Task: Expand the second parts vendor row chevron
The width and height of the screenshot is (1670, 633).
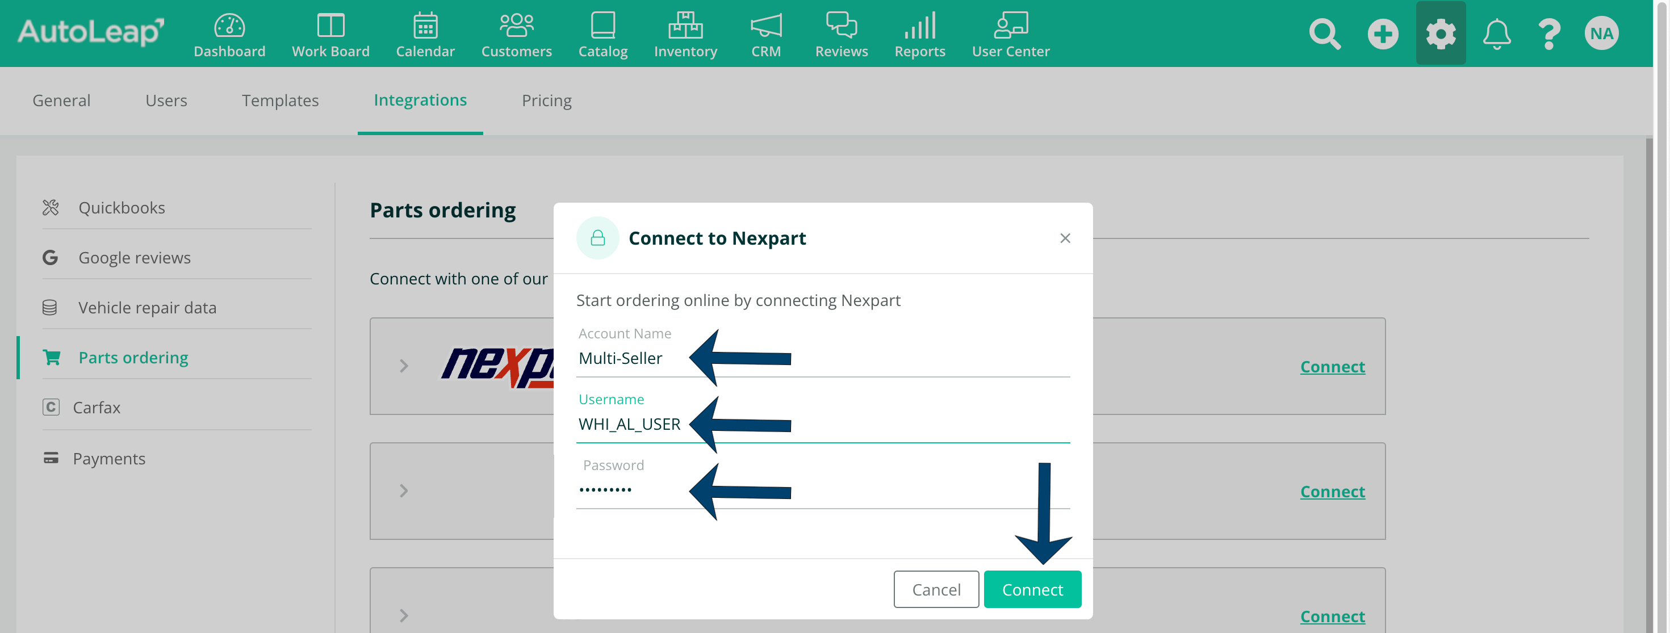Action: pos(403,491)
